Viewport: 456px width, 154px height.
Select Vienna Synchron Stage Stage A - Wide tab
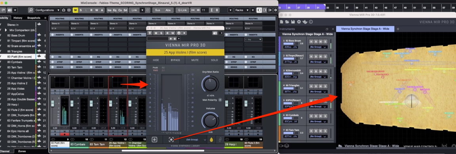(x=365, y=29)
